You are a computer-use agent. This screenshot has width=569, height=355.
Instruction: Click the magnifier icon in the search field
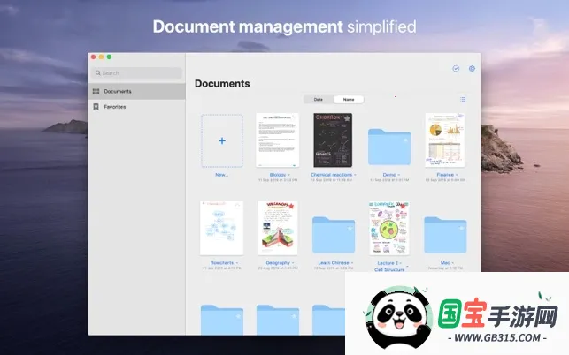click(97, 72)
